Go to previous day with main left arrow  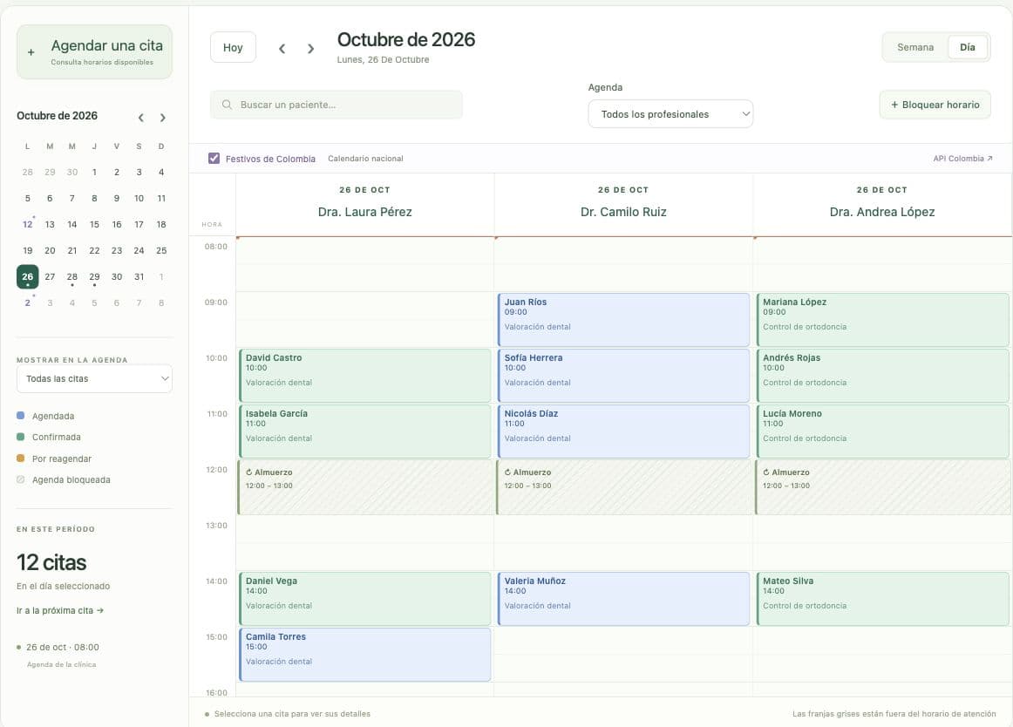(x=282, y=49)
